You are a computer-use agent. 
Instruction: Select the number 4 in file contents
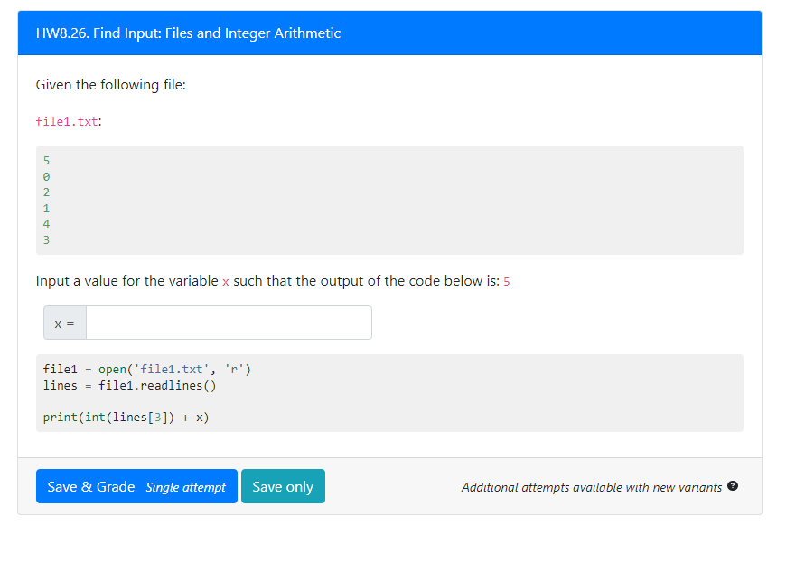[x=46, y=223]
